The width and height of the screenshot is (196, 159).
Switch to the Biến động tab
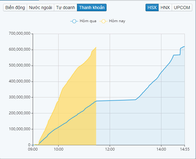[15, 7]
